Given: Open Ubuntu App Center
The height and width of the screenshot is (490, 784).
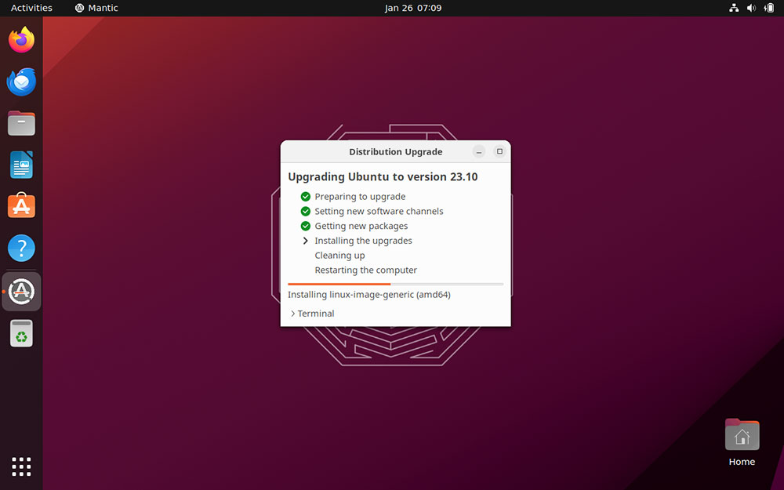Looking at the screenshot, I should 21,206.
